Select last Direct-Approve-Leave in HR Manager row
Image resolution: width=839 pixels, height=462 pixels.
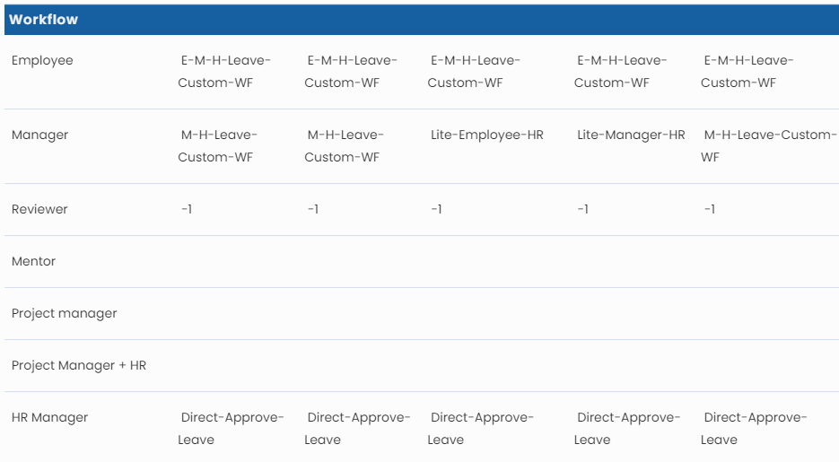[x=754, y=428]
